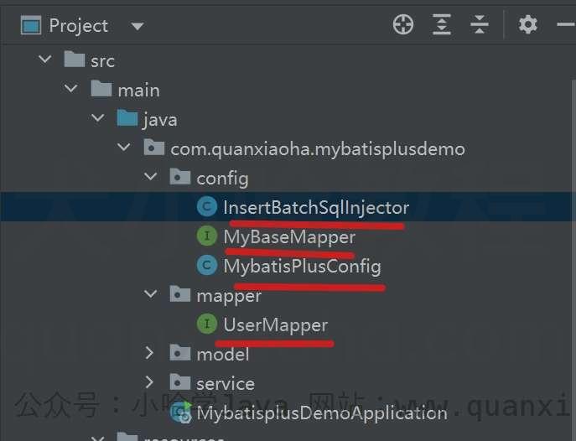Collapse the mapper package chevron
The height and width of the screenshot is (441, 576).
coord(151,293)
